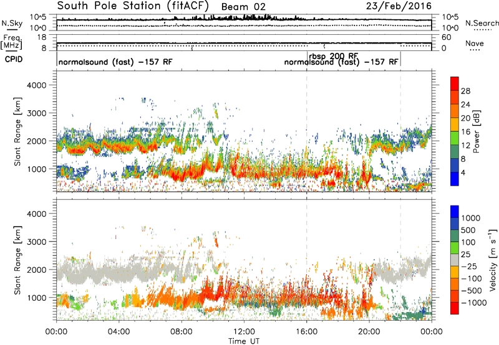Click the first 'normalsound (fast) -157 RF' label
Screen dimensions: 499x345
click(x=115, y=62)
